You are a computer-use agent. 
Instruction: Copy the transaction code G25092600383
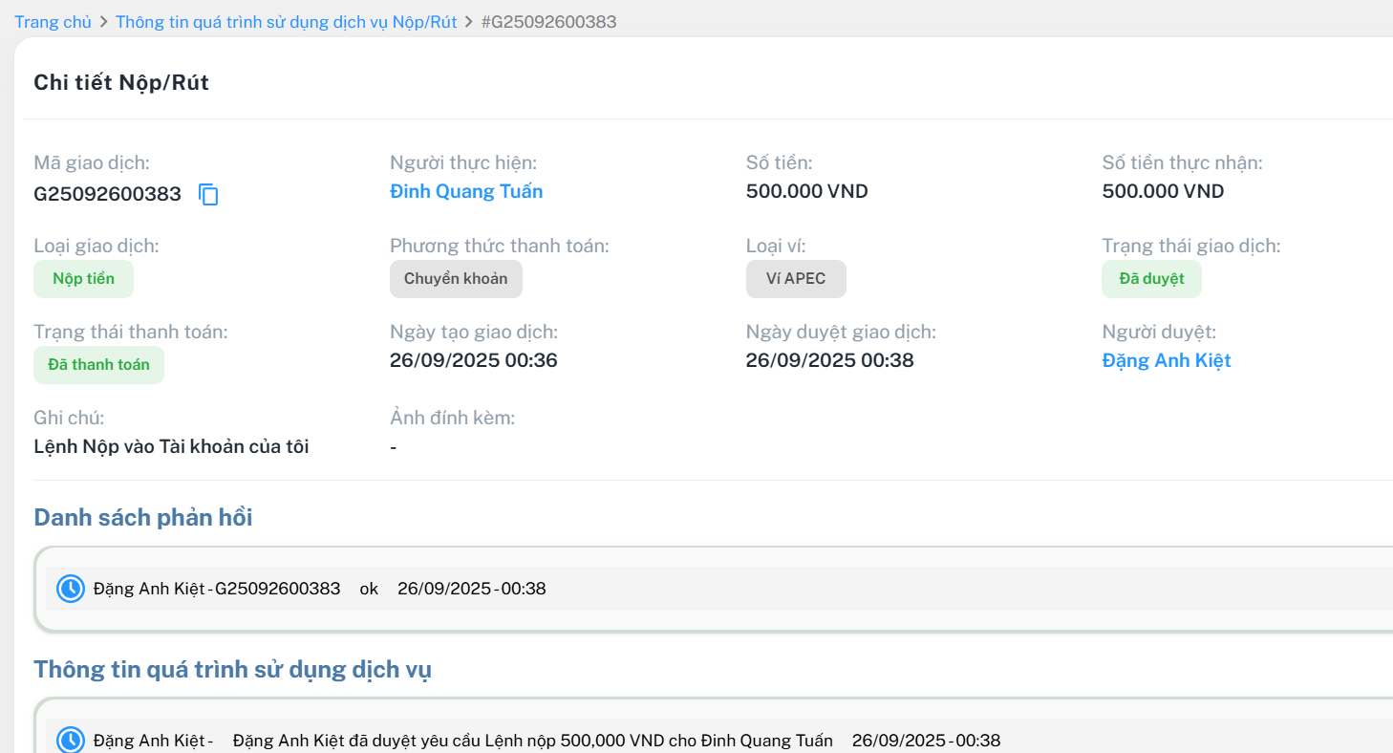(208, 195)
